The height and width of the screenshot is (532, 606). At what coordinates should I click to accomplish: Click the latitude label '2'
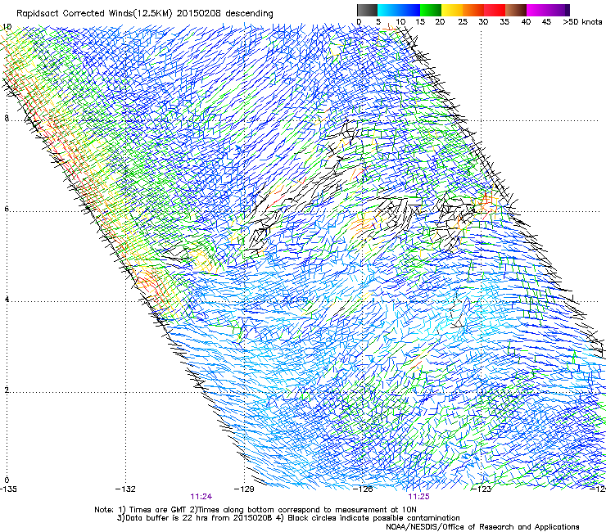(7, 390)
